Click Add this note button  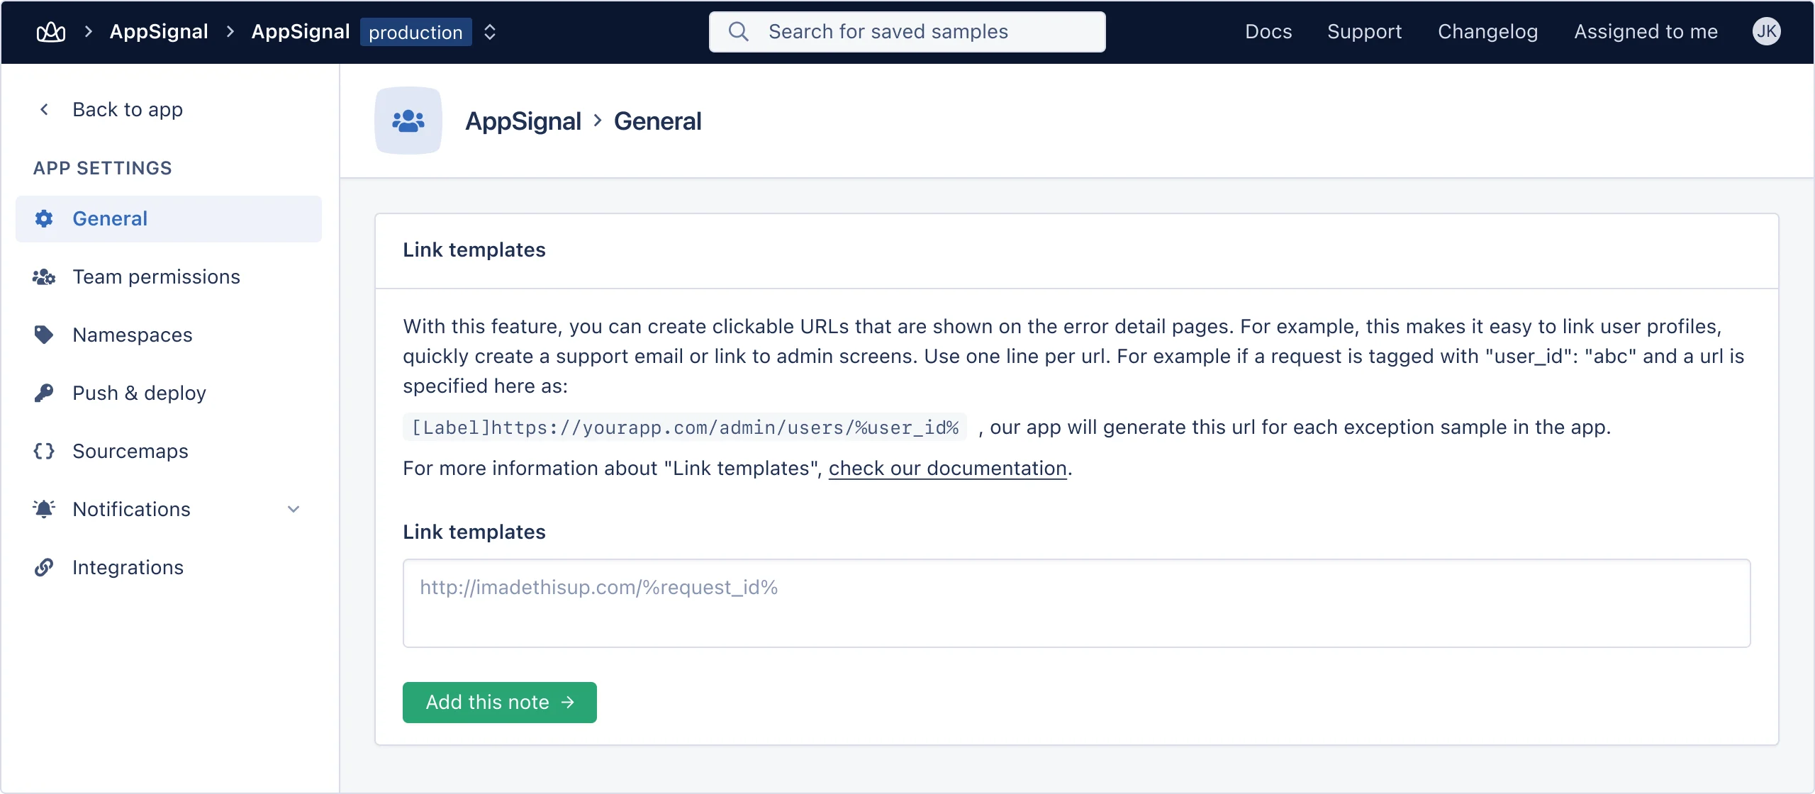(x=500, y=703)
